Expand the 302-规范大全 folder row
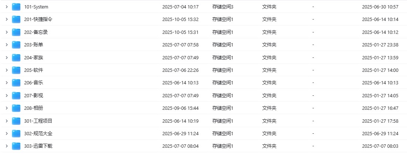 [x=7, y=134]
